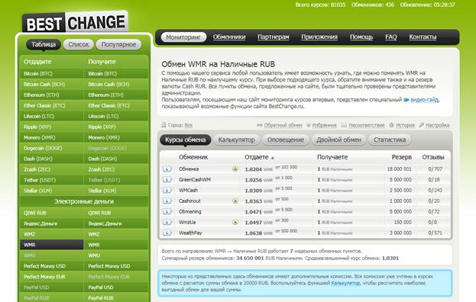Open the 0/571 reviews for WealthPay
The width and height of the screenshot is (476, 302).
pos(435,233)
